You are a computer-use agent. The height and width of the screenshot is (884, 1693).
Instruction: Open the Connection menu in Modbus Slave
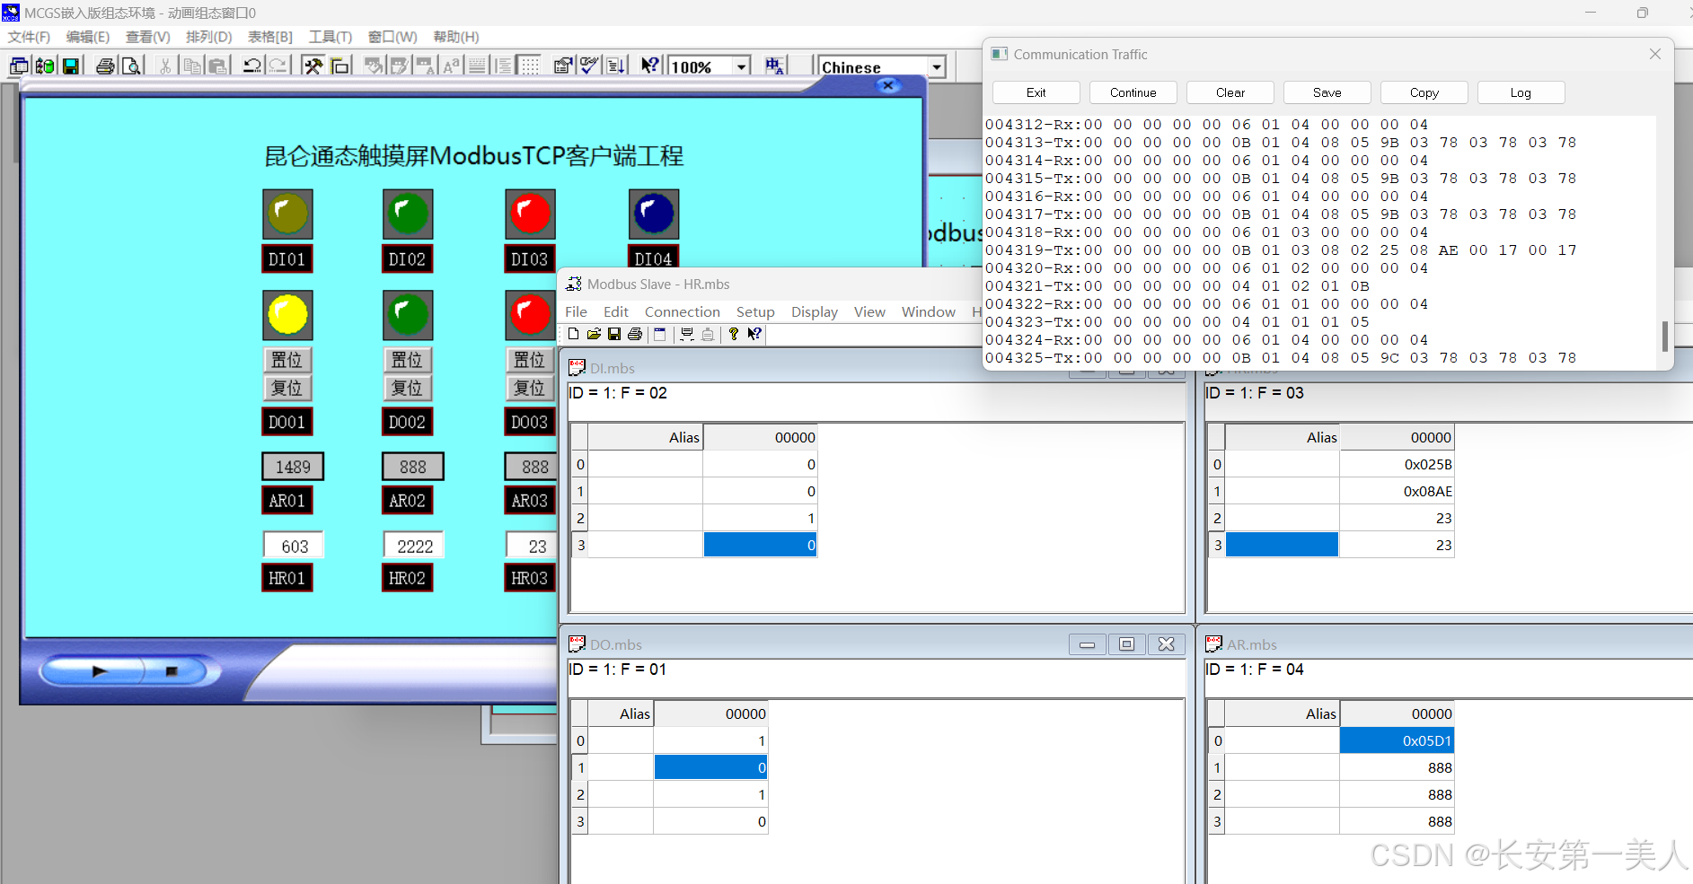tap(682, 311)
